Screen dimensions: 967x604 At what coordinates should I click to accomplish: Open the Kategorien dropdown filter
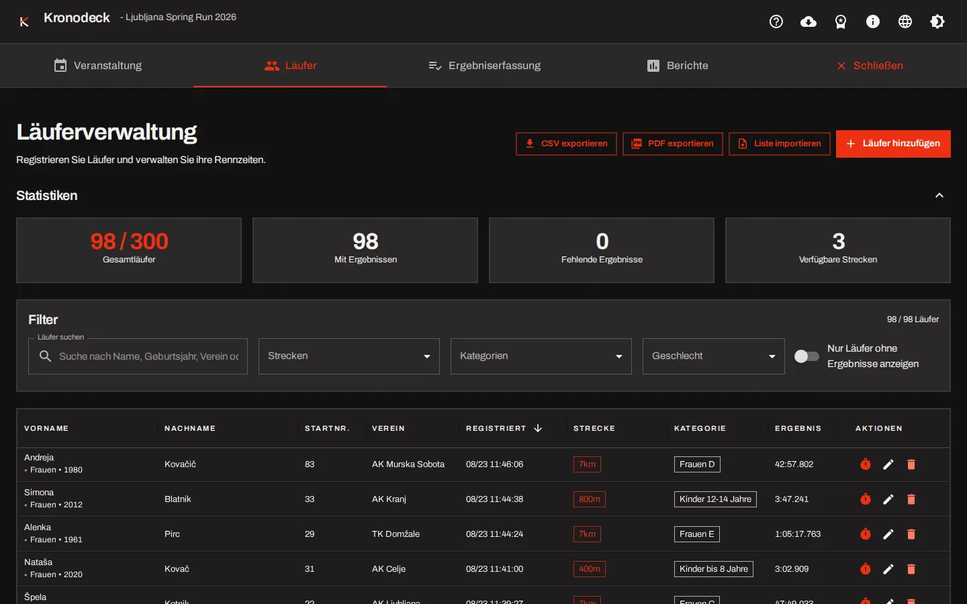tap(541, 356)
